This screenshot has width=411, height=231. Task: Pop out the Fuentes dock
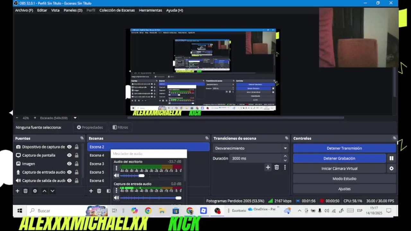coord(82,138)
